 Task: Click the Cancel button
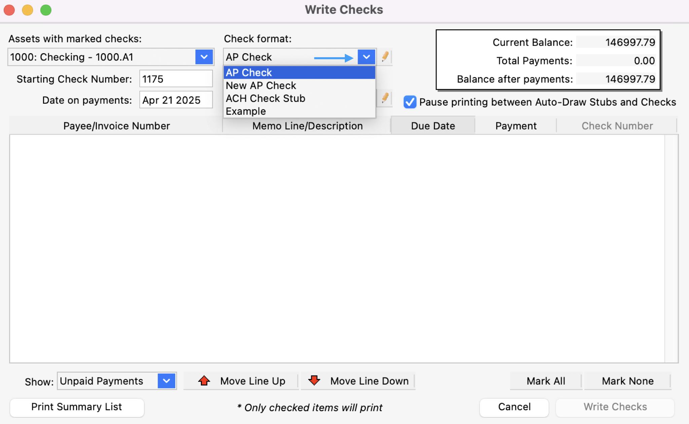(514, 407)
